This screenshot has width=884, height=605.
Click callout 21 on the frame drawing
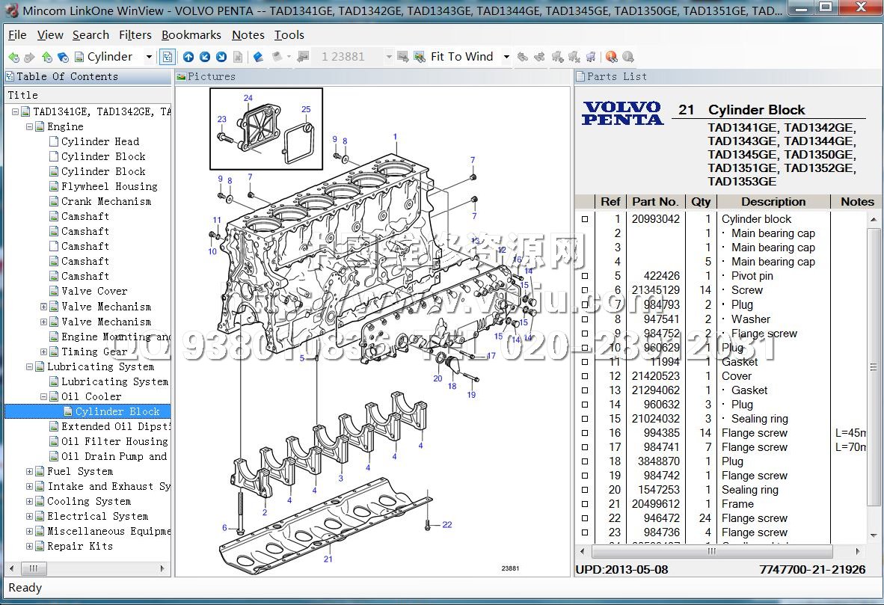(x=328, y=559)
